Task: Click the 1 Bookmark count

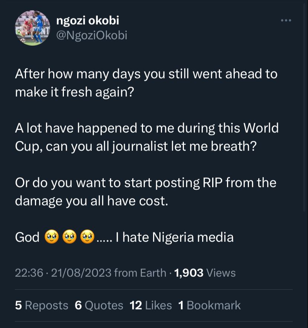Action: coord(209,305)
